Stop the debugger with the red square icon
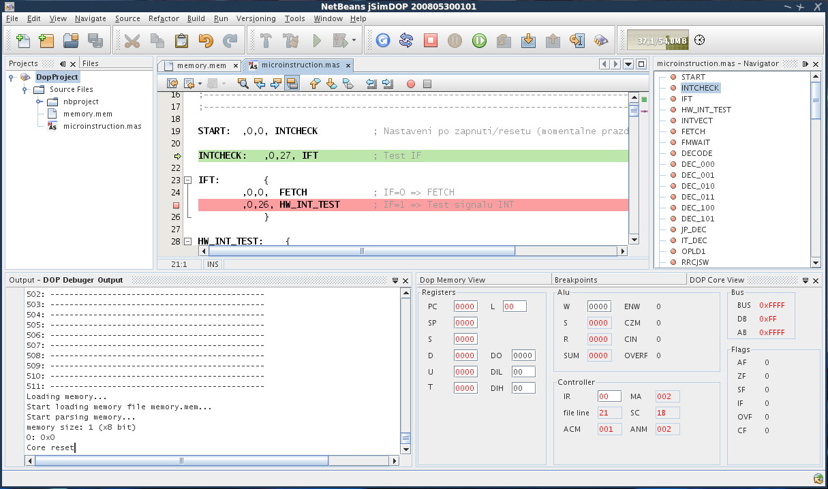The width and height of the screenshot is (828, 489). pyautogui.click(x=431, y=41)
